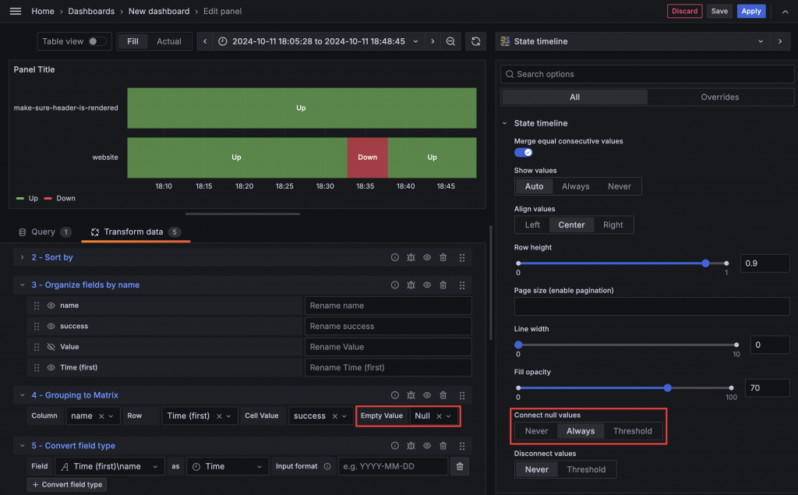Switch to the Transform data tab
This screenshot has width=798, height=495.
pyautogui.click(x=136, y=232)
